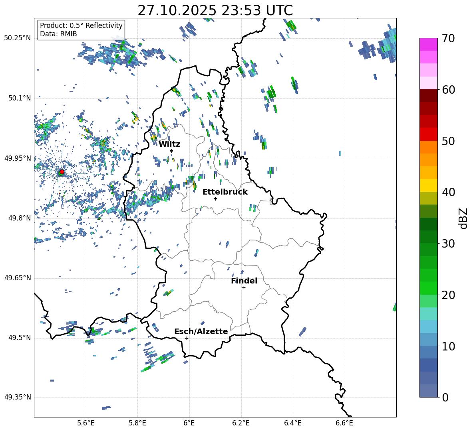Click the red radar site marker

click(x=62, y=172)
